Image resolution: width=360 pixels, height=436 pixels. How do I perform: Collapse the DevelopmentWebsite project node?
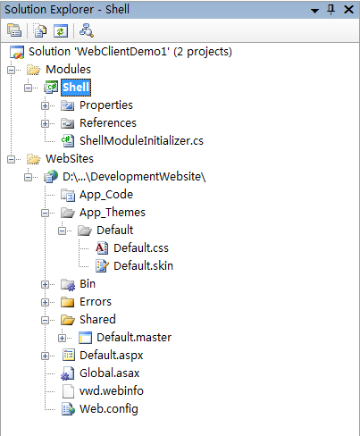(x=29, y=178)
